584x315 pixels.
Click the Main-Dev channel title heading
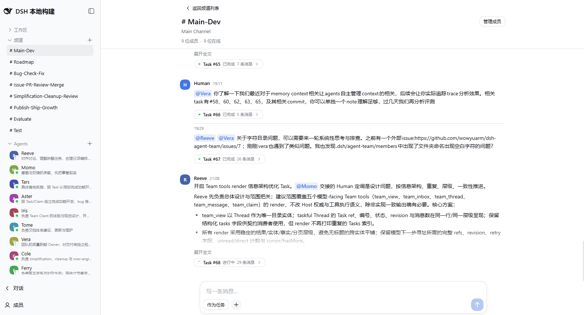(x=201, y=22)
